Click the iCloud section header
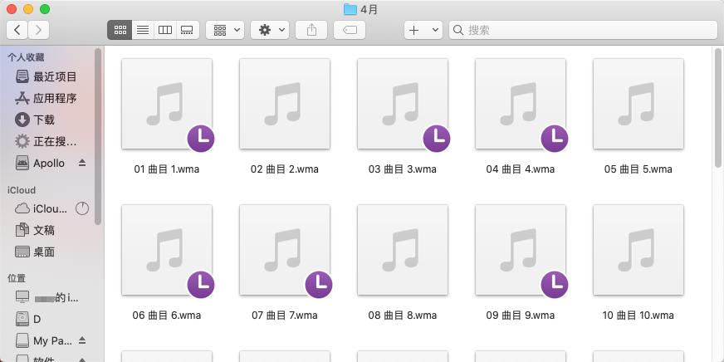Viewport: 724px width, 362px height. [x=22, y=190]
